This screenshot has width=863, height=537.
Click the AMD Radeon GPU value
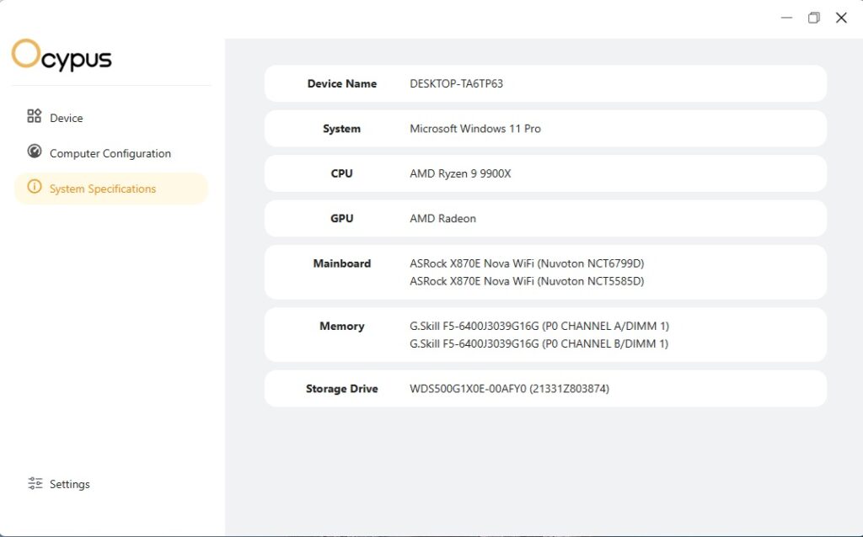[442, 218]
